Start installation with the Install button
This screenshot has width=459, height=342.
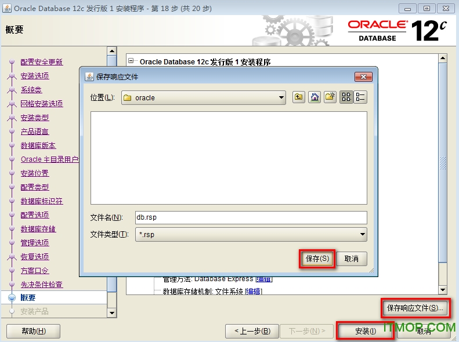tap(366, 331)
